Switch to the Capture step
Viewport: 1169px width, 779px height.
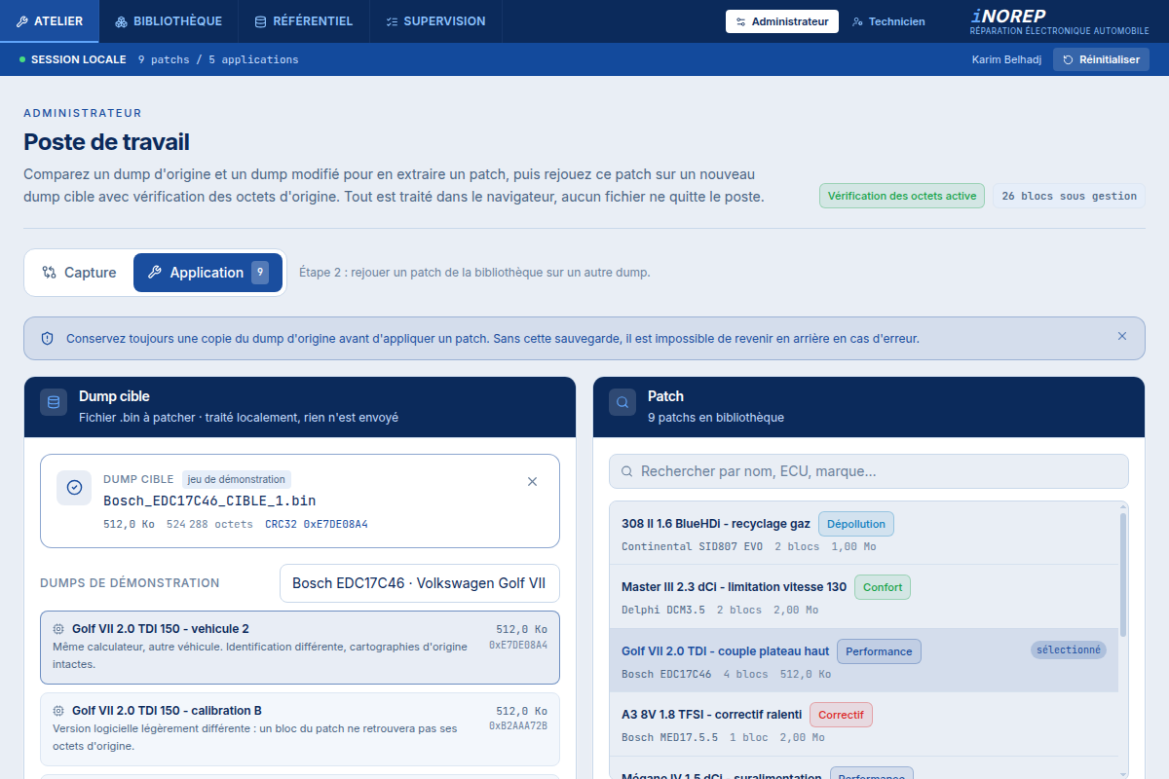point(79,273)
